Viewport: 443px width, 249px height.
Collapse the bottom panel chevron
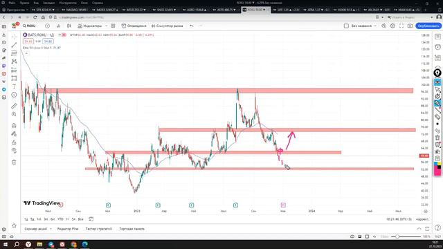[x=419, y=229]
